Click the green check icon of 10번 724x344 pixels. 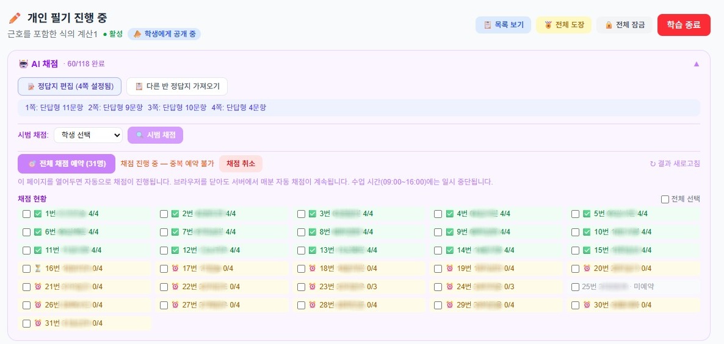click(x=587, y=232)
